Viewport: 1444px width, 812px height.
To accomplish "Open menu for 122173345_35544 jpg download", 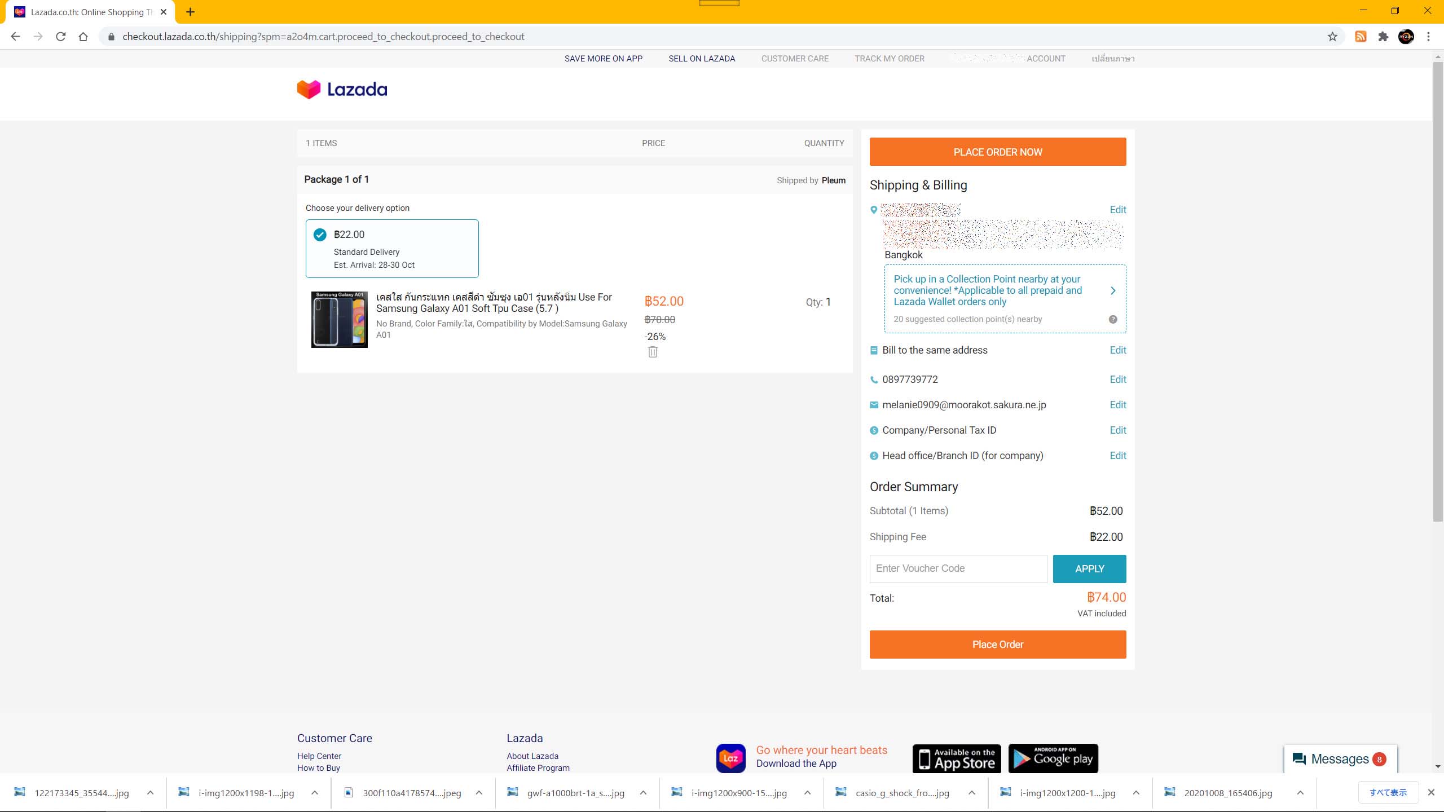I will tap(151, 793).
